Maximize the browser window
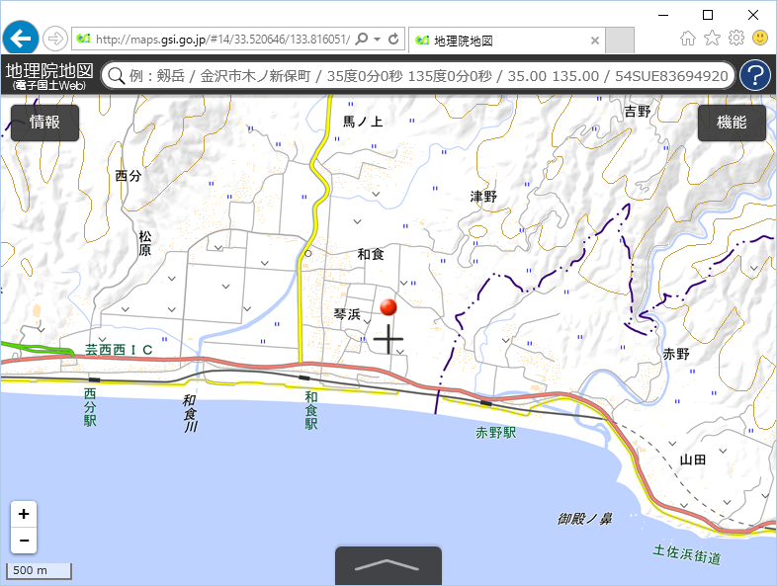777x586 pixels. tap(708, 15)
